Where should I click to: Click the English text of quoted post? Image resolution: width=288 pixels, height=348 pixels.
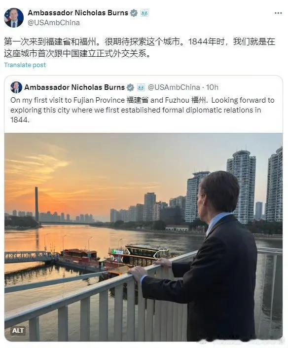coord(143,110)
